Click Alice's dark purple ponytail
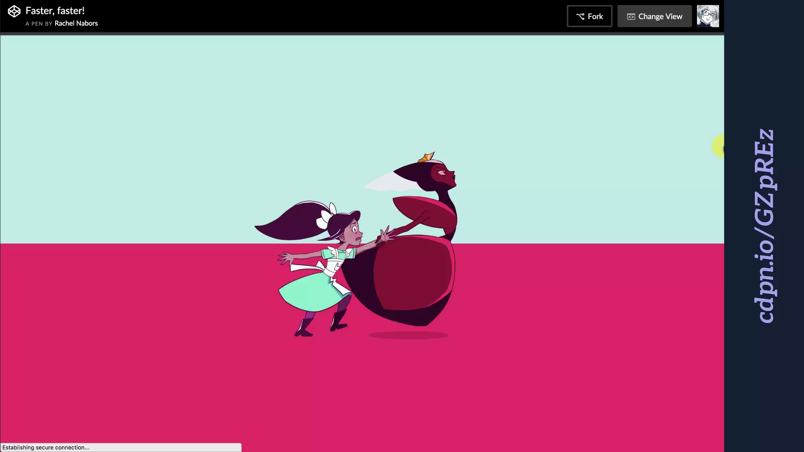804x452 pixels. pos(292,222)
